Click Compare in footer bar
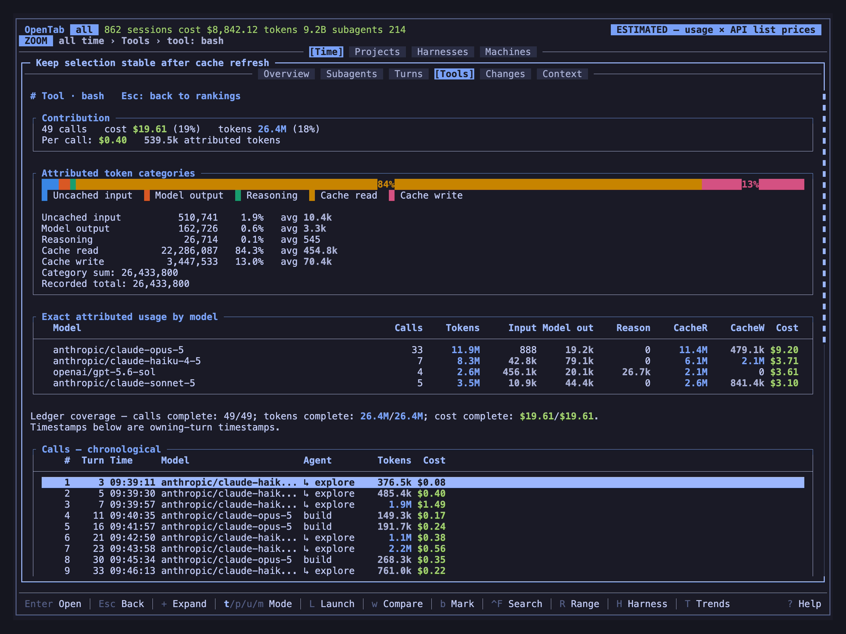 point(397,604)
